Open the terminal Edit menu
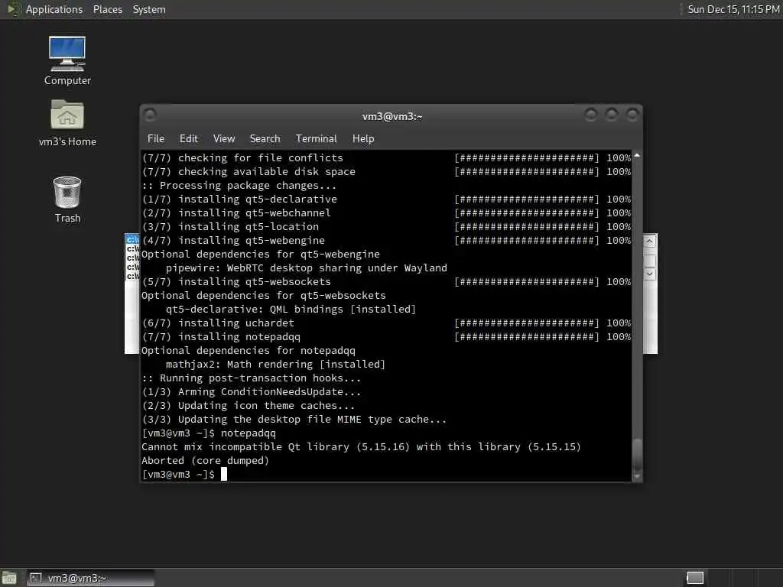This screenshot has width=783, height=587. point(188,139)
